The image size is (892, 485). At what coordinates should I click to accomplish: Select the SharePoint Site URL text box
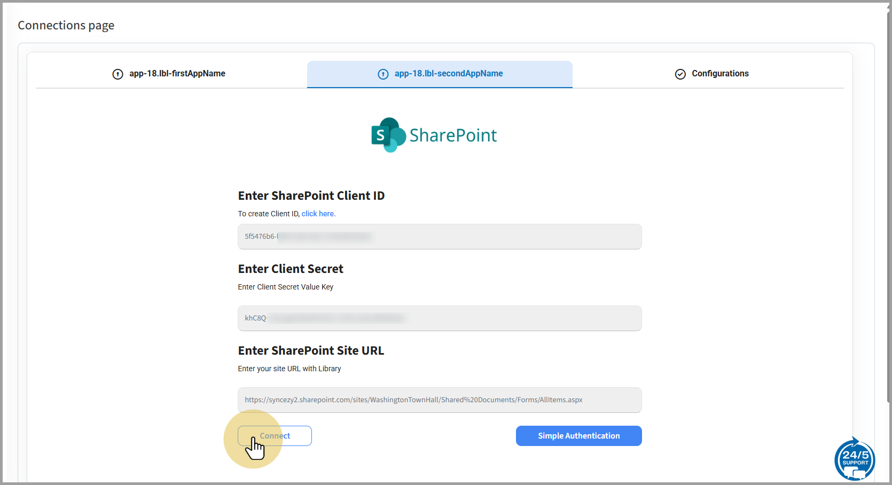[x=439, y=400]
